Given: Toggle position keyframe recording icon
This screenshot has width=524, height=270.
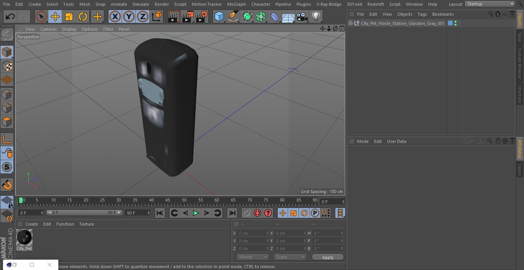Looking at the screenshot, I should pos(283,213).
